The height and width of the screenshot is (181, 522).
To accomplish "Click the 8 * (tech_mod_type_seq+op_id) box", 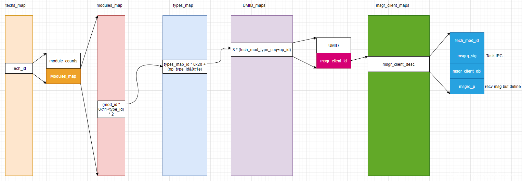I will (262, 49).
